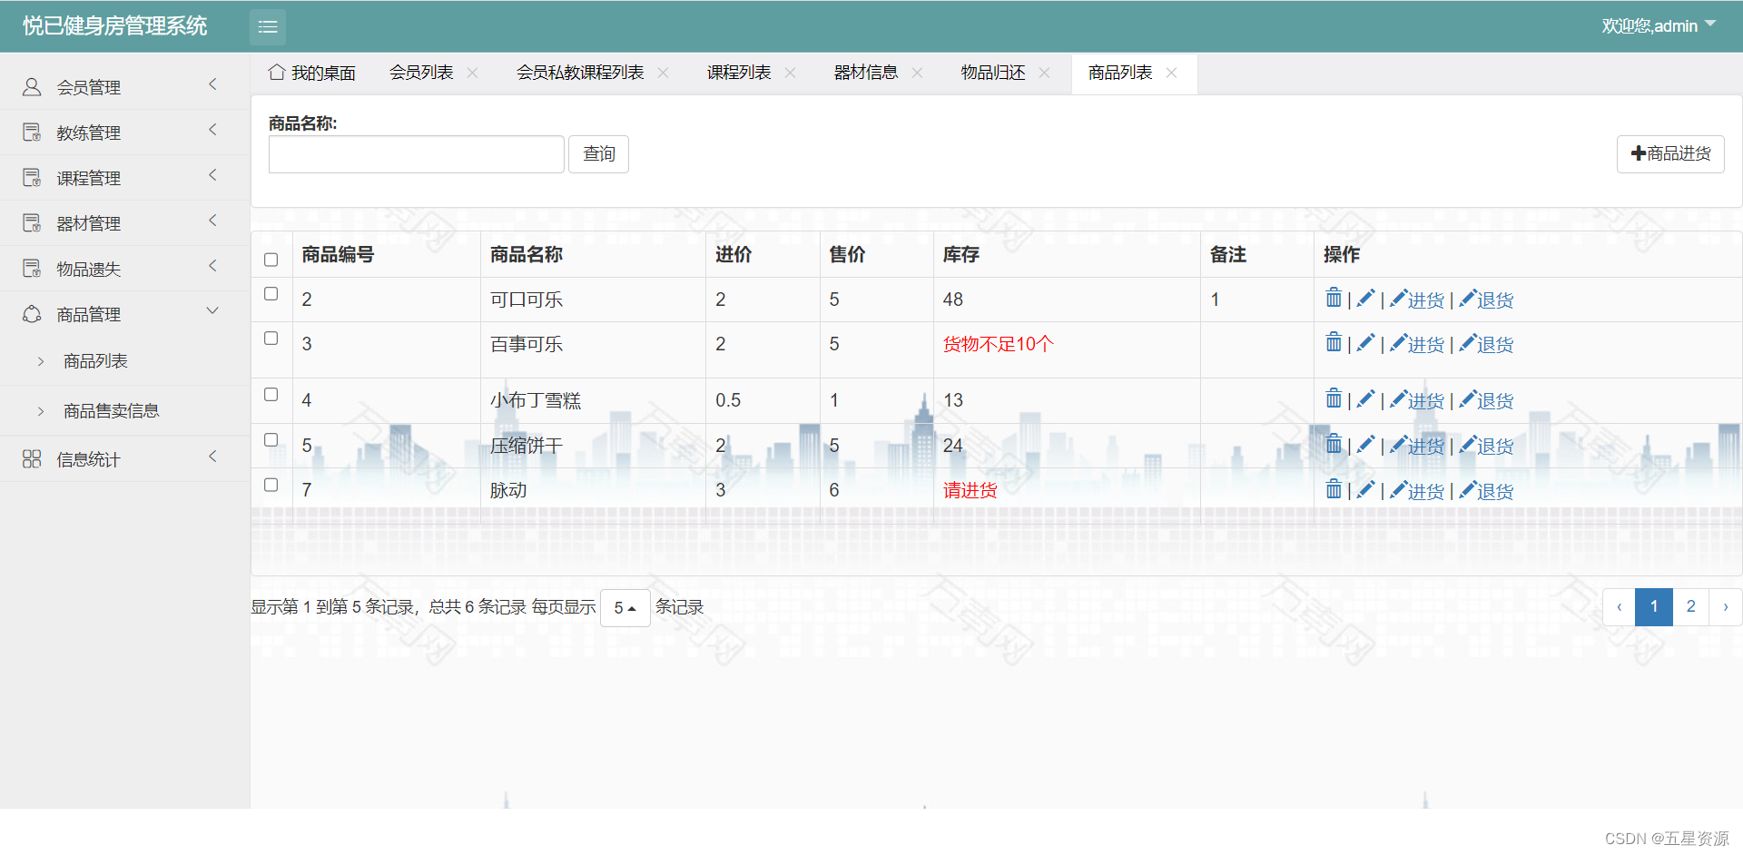
Task: Focus the 商品名称 search input field
Action: (x=417, y=154)
